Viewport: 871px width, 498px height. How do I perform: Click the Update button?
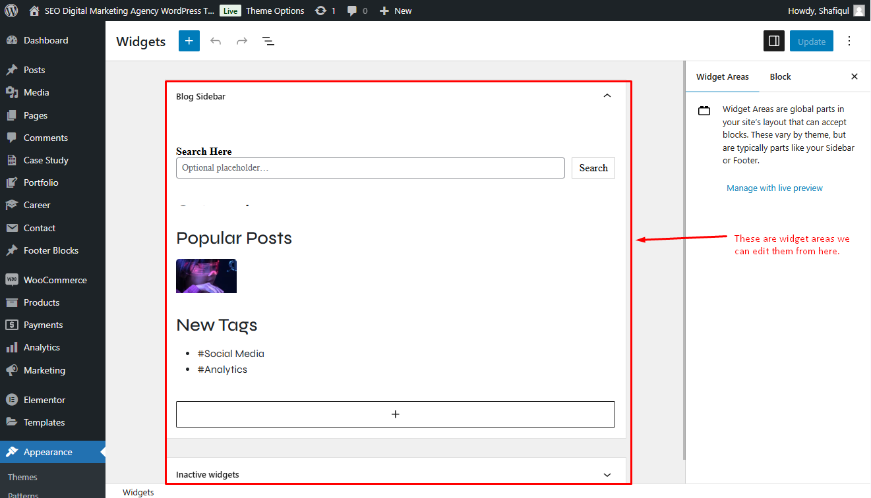pos(812,41)
